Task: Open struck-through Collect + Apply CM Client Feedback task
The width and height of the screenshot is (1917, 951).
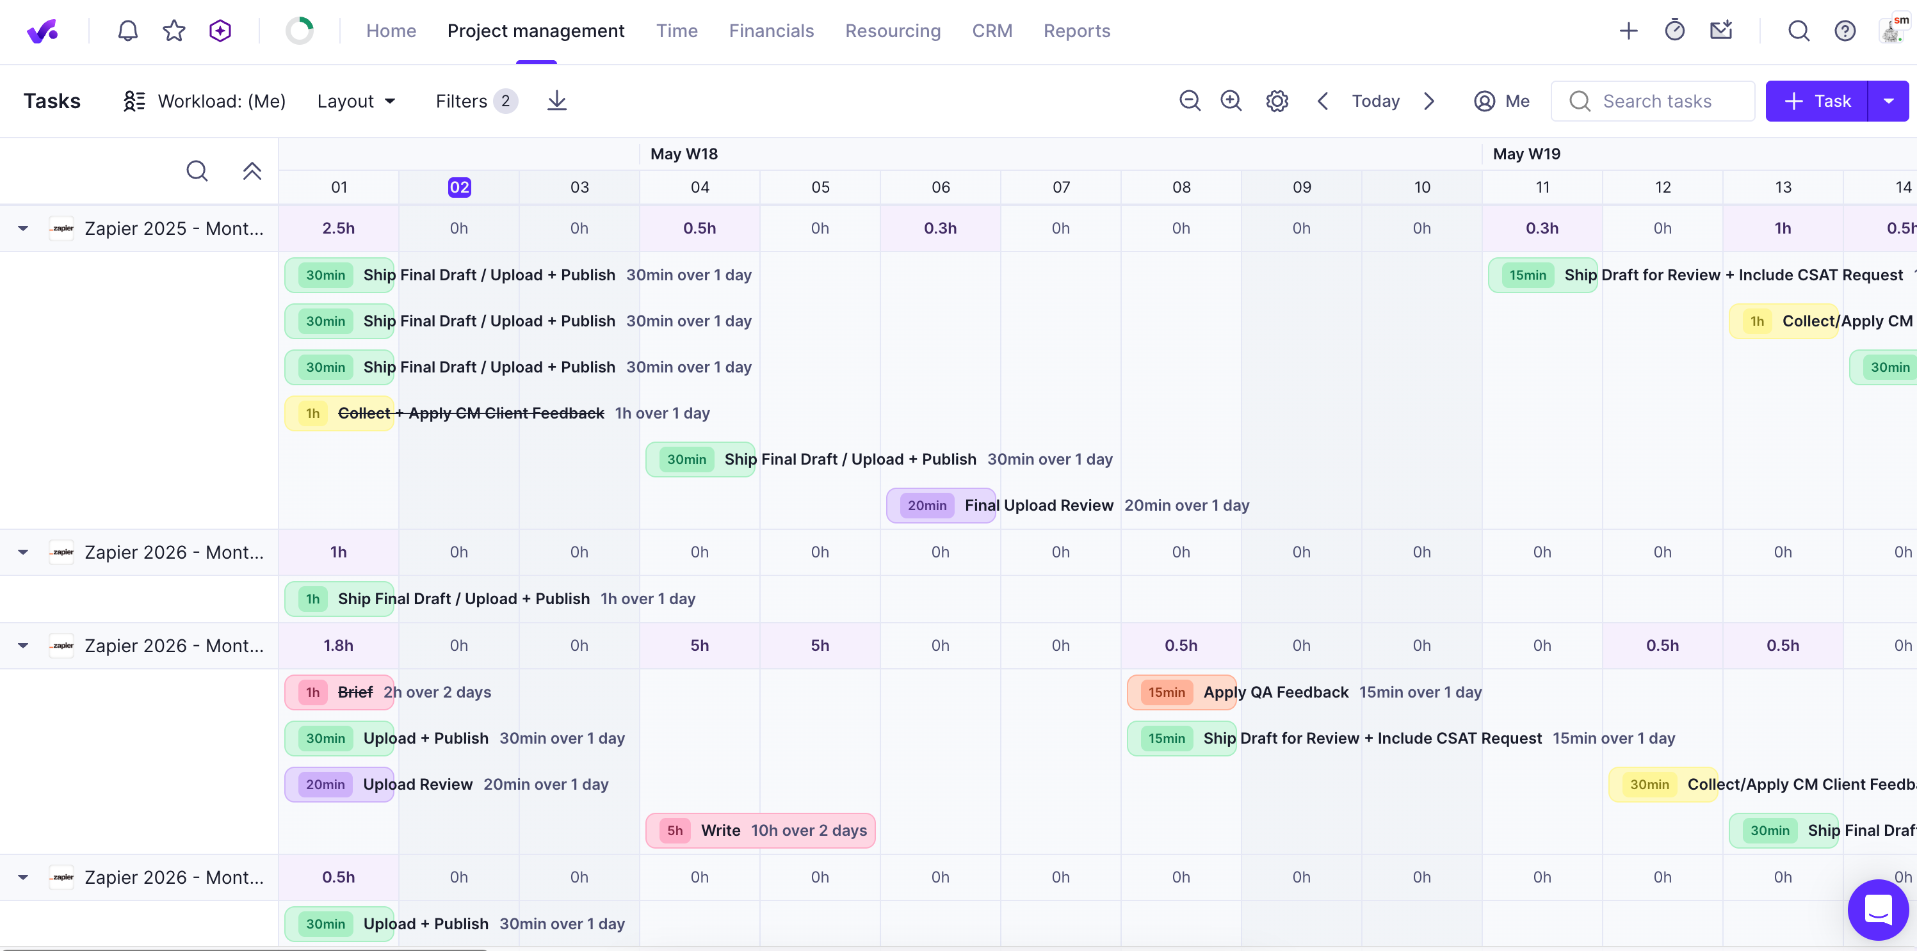Action: click(x=339, y=413)
